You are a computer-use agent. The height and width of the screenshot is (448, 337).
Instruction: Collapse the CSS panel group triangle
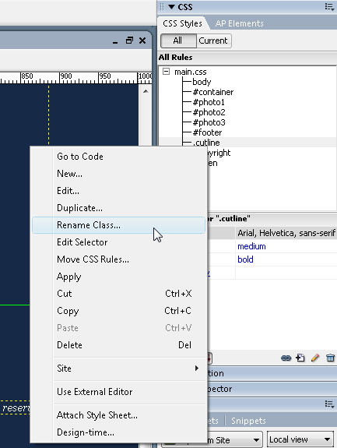171,7
